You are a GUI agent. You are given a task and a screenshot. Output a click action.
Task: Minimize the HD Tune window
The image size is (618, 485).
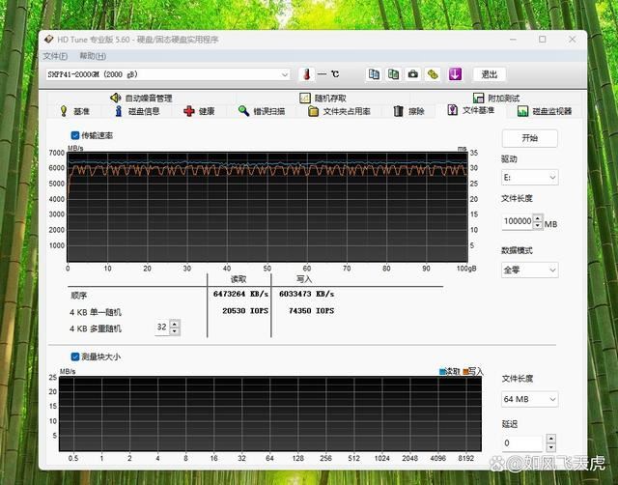pos(513,40)
